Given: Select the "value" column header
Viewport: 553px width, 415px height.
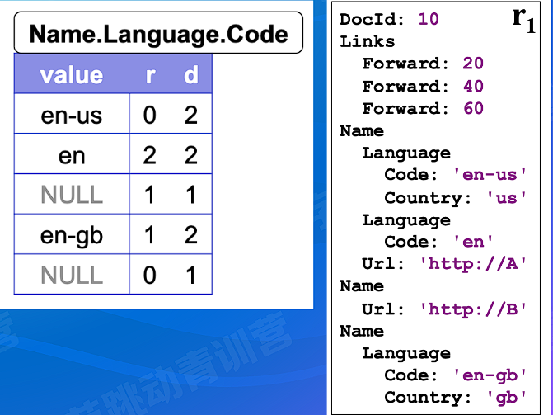Looking at the screenshot, I should pos(72,75).
